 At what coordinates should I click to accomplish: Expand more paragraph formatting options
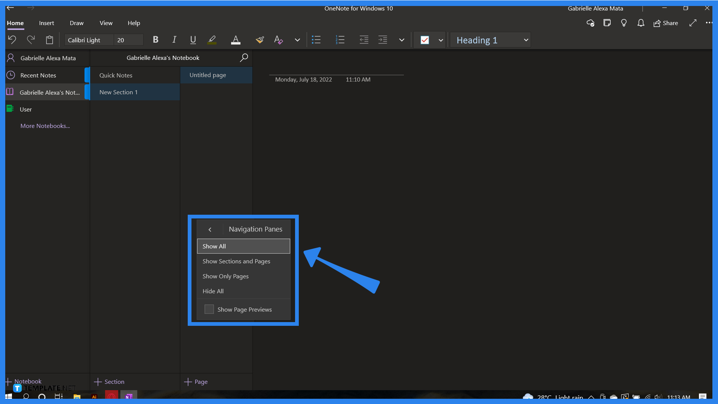coord(401,40)
